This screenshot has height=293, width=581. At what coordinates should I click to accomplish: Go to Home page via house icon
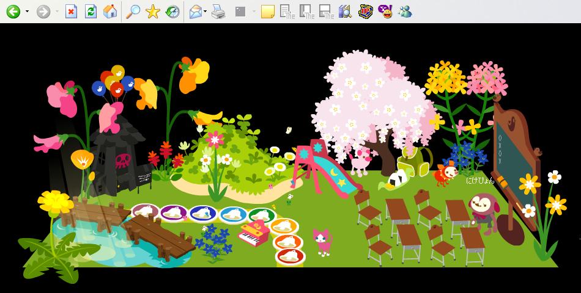click(x=110, y=12)
